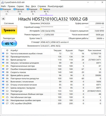
Task: Select the Переназначенные сектора row
Action: [x=52, y=66]
